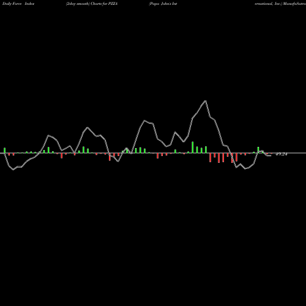This screenshot has height=306, width=306.
Task: Click the 'Daily Force Index' title text
Action: pyautogui.click(x=18, y=4)
